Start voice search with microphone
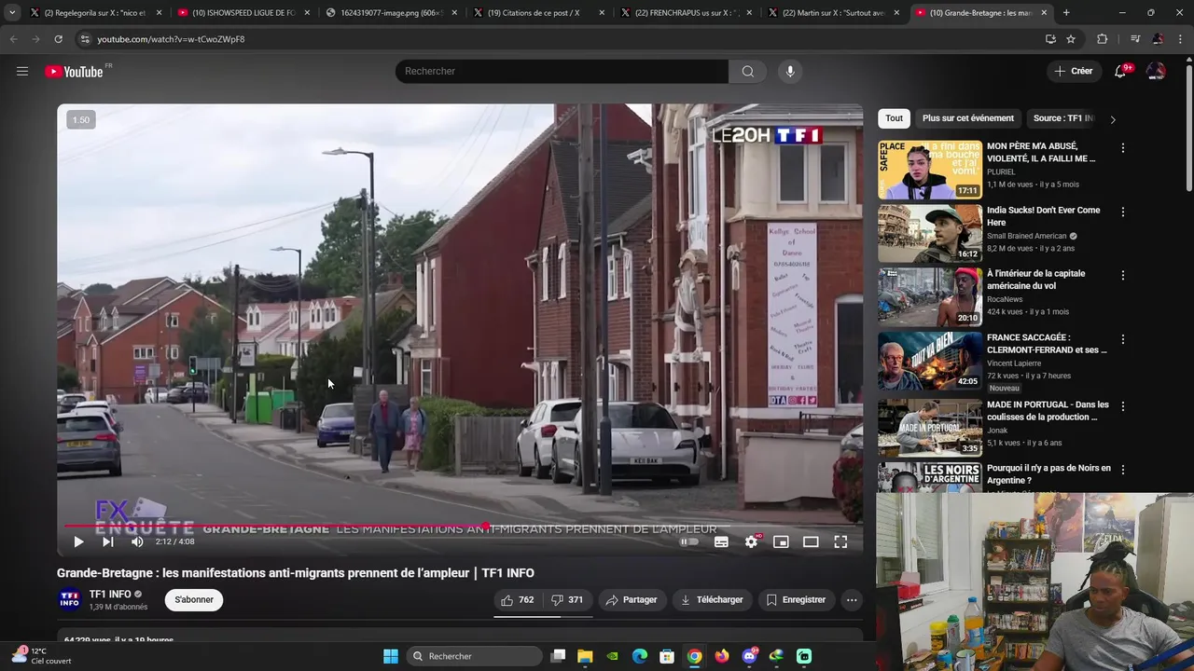This screenshot has height=671, width=1194. [x=790, y=71]
